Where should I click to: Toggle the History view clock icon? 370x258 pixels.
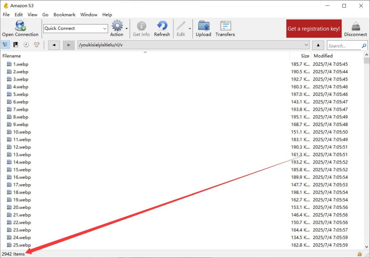[26, 45]
